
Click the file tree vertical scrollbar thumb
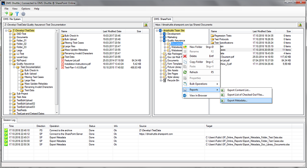click(57, 68)
